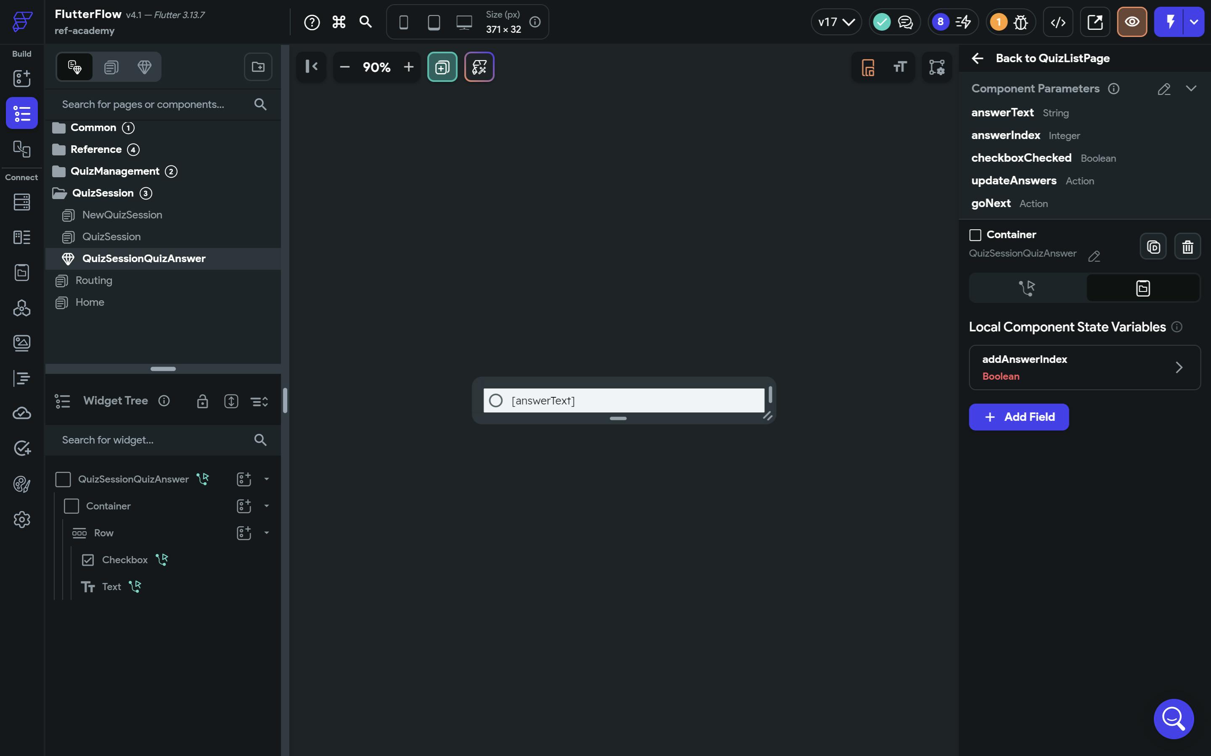Click the delete trash icon for Container
The width and height of the screenshot is (1211, 756).
[1187, 247]
